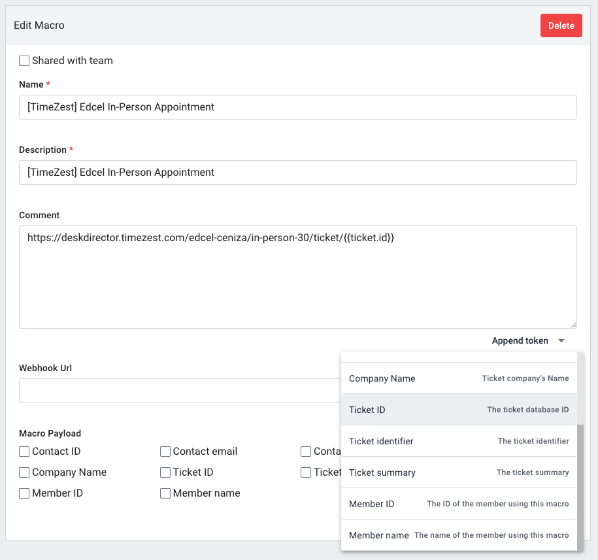598x560 pixels.
Task: Tick the Contact email payload checkbox
Action: coord(165,452)
